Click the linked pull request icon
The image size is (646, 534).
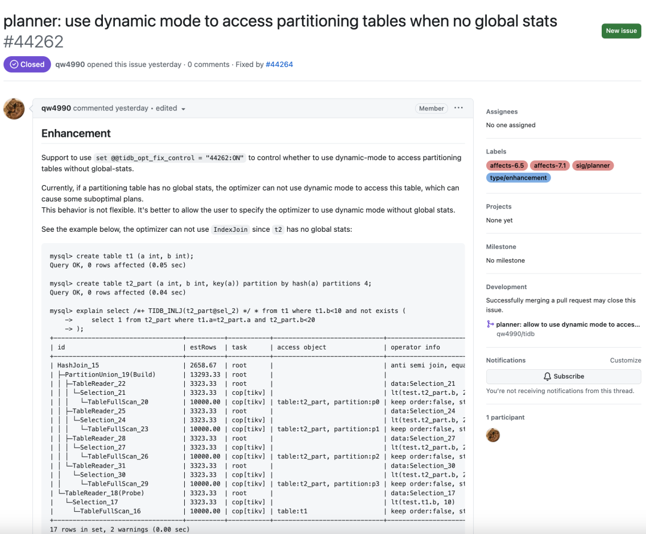pos(490,324)
